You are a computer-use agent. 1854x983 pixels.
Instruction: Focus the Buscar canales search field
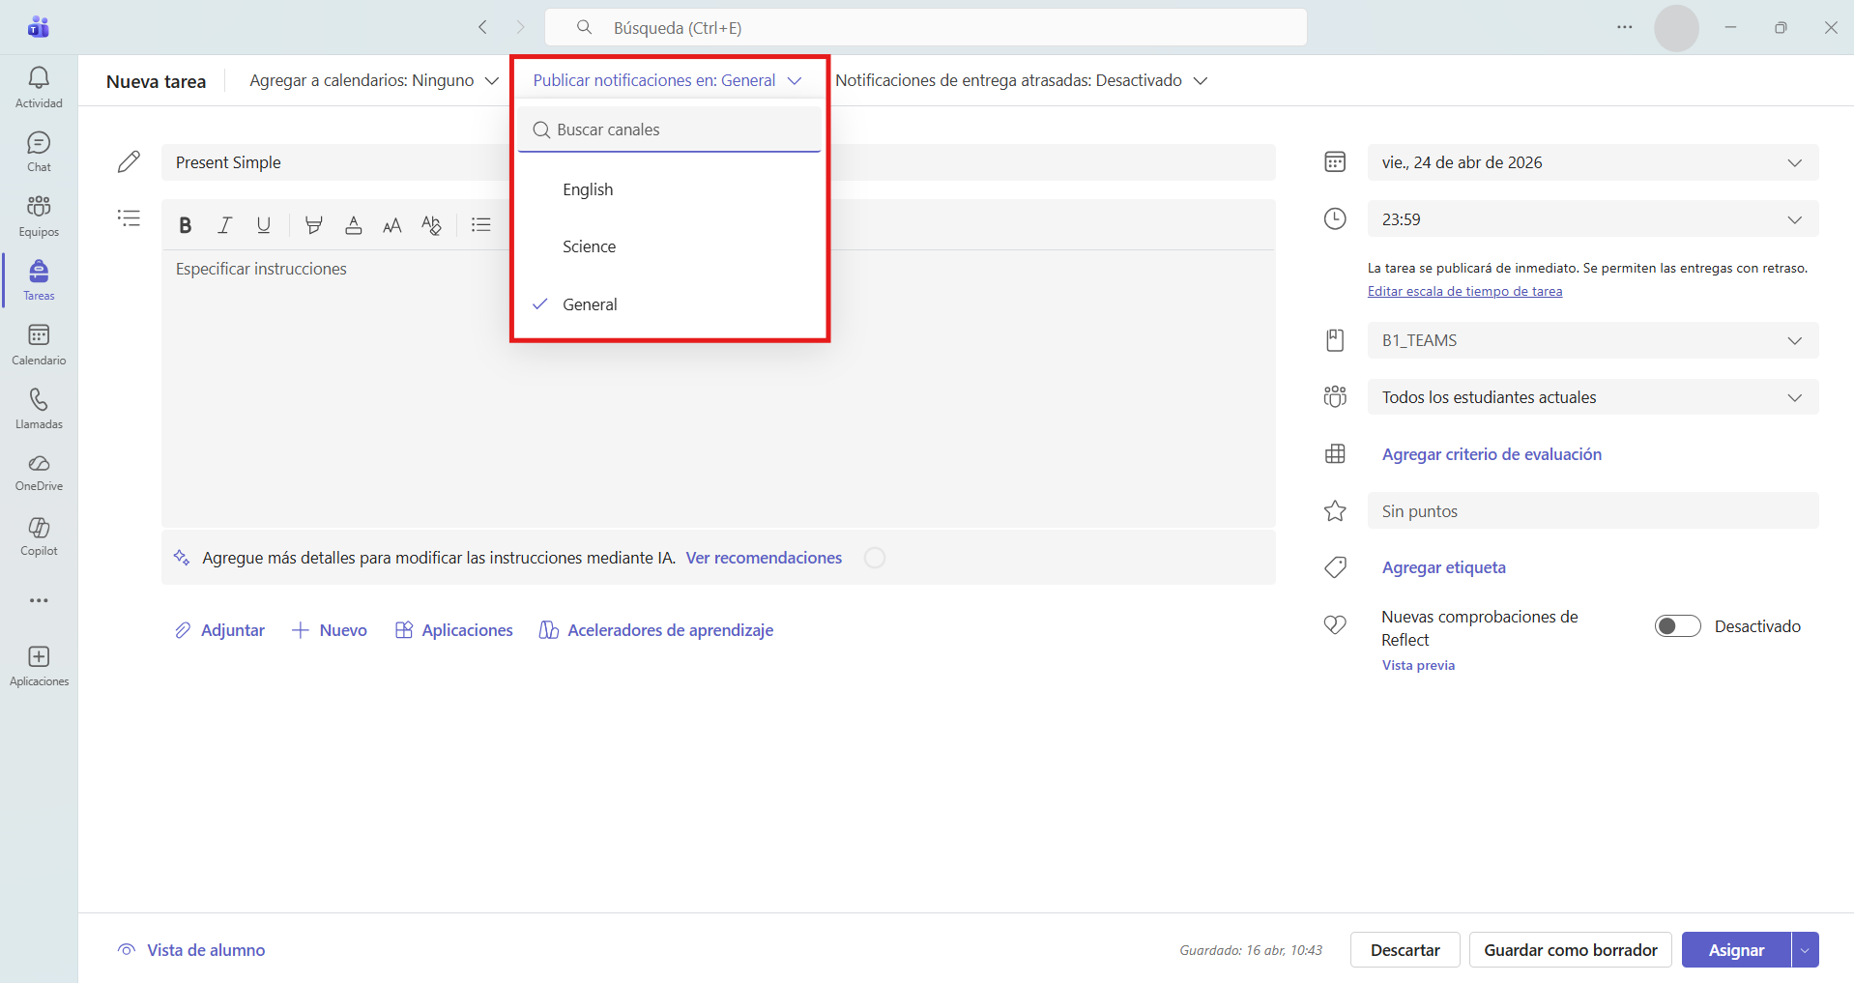click(670, 130)
